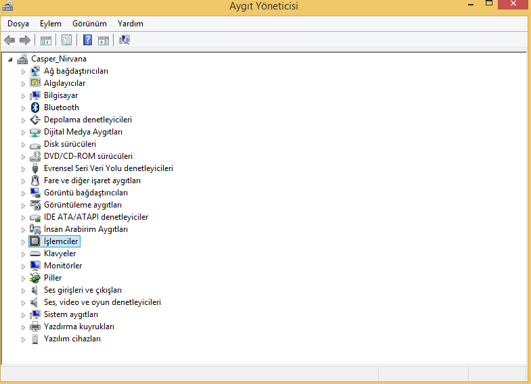Screen dimensions: 531x384
Task: Open the Dosya menu
Action: [18, 24]
